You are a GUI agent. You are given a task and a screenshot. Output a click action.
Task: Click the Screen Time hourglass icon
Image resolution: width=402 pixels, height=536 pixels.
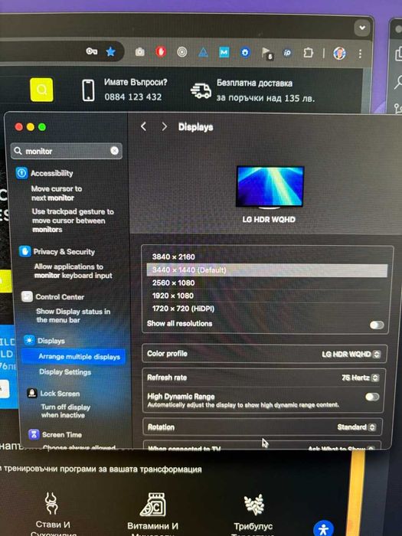34,434
